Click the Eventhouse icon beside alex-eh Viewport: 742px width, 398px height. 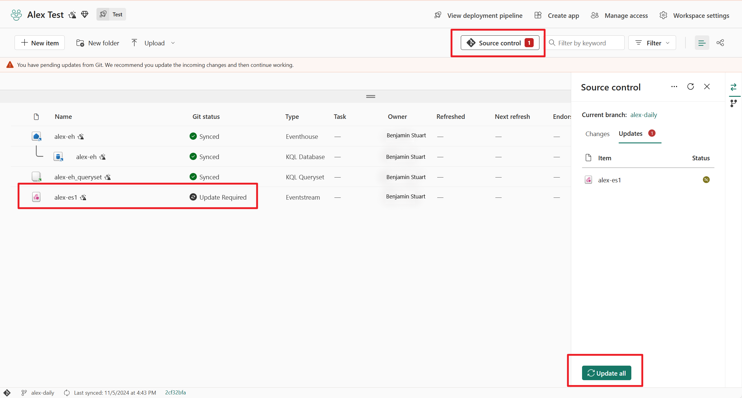point(36,136)
